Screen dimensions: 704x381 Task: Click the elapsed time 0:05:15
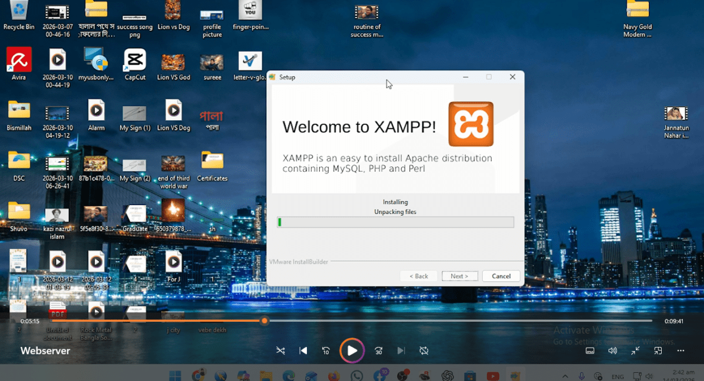(30, 321)
